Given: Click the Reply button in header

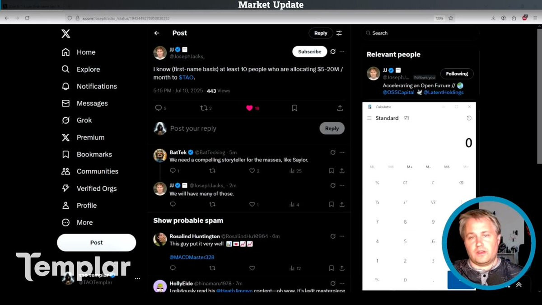Looking at the screenshot, I should pos(321,33).
